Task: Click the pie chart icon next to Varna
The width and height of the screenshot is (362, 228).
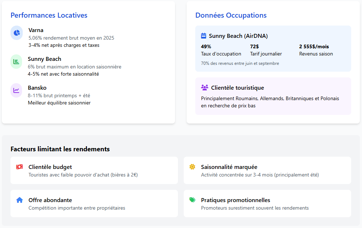Action: coord(16,33)
